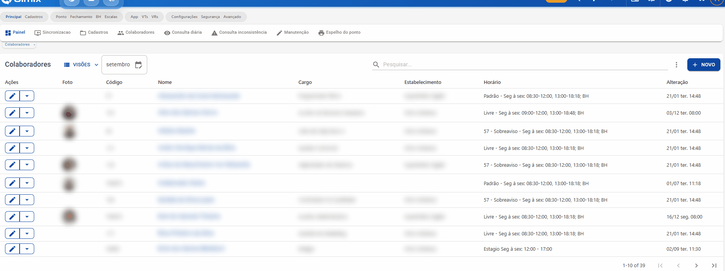
Task: Click the '1-10 of 39' pagination label
Action: pos(634,265)
